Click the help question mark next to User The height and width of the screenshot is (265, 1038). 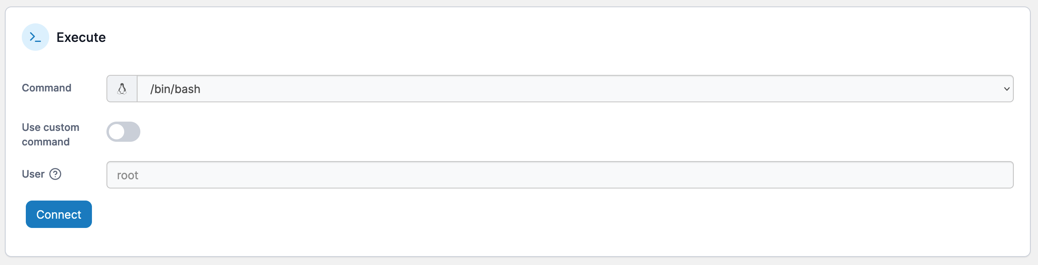(x=55, y=174)
